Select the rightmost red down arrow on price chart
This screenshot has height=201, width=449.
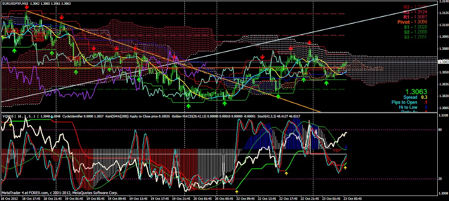click(309, 42)
